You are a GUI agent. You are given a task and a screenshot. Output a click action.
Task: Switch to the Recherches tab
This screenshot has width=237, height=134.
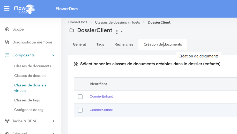click(124, 44)
